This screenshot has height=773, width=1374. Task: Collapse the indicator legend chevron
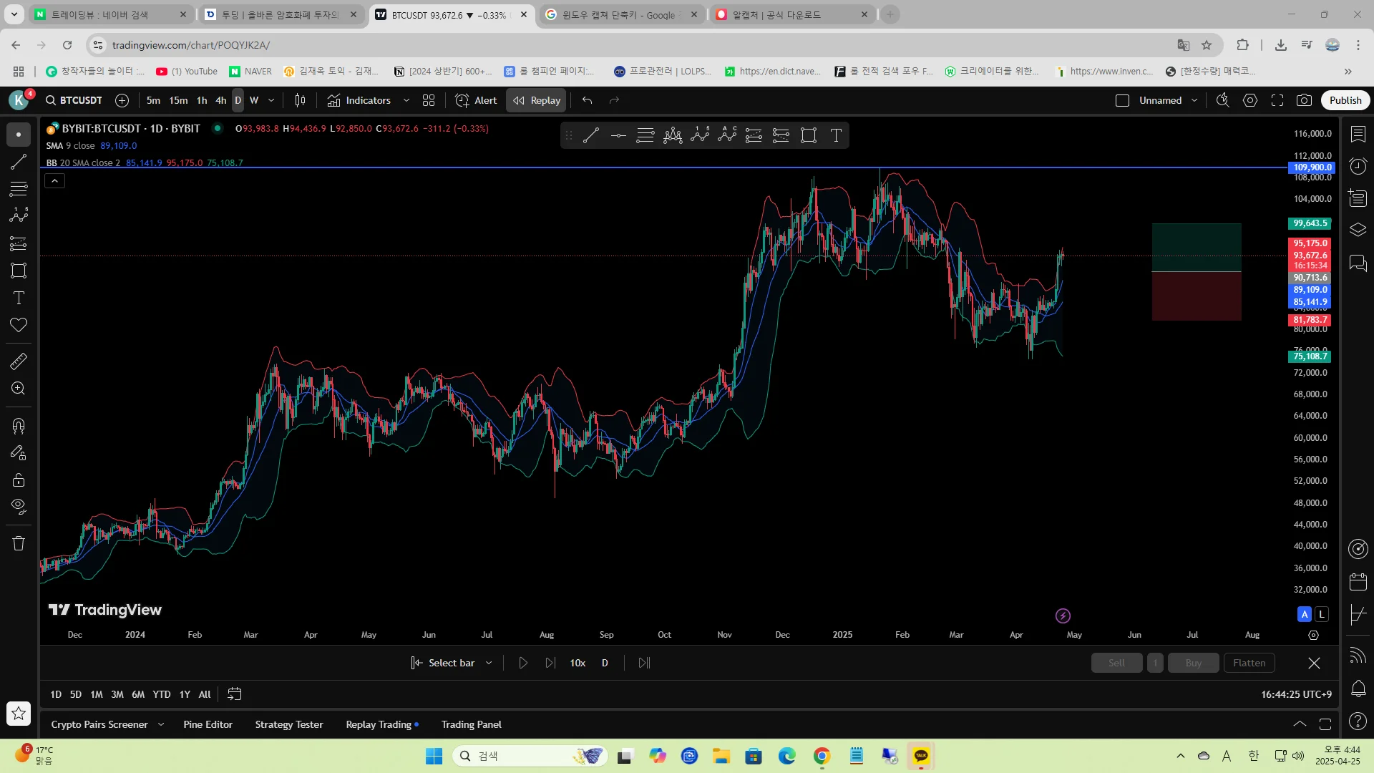tap(55, 181)
